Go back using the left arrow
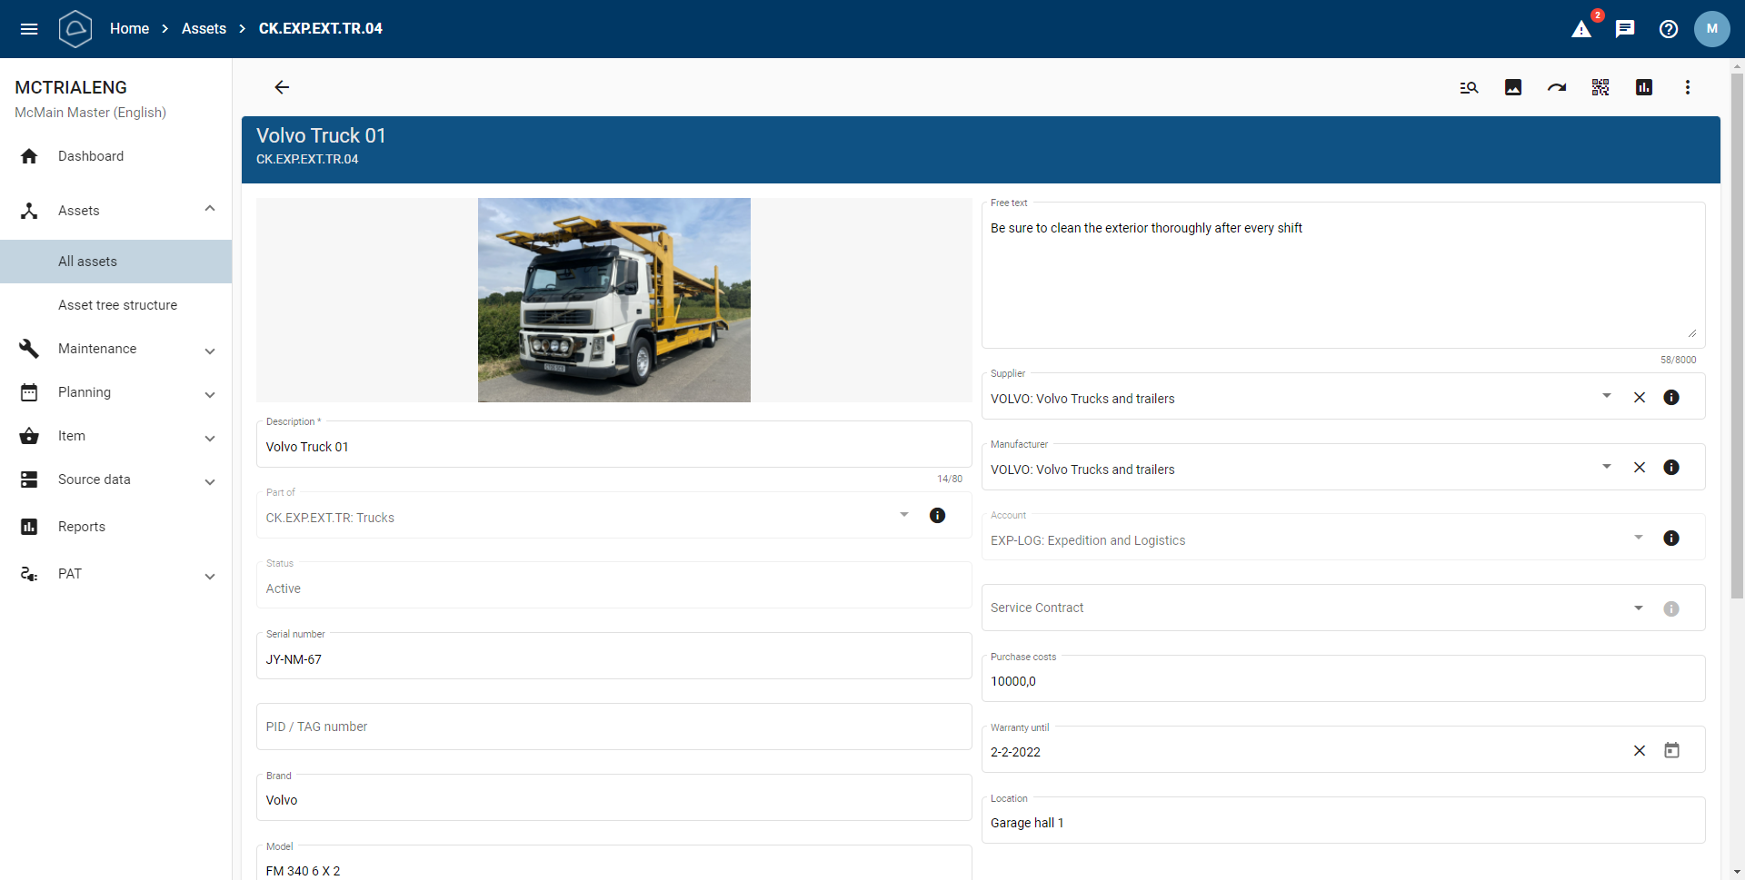 282,87
